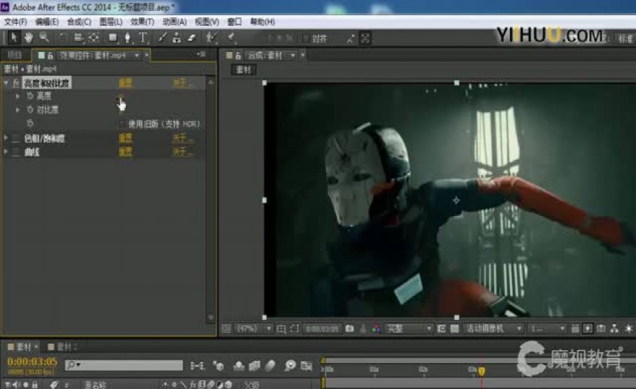The height and width of the screenshot is (389, 636).
Task: Expand the 亮度 property
Action: 17,96
